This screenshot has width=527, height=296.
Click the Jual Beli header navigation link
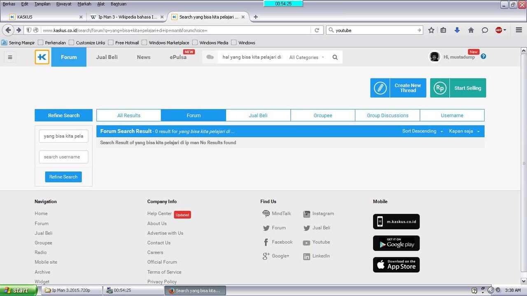[x=107, y=57]
